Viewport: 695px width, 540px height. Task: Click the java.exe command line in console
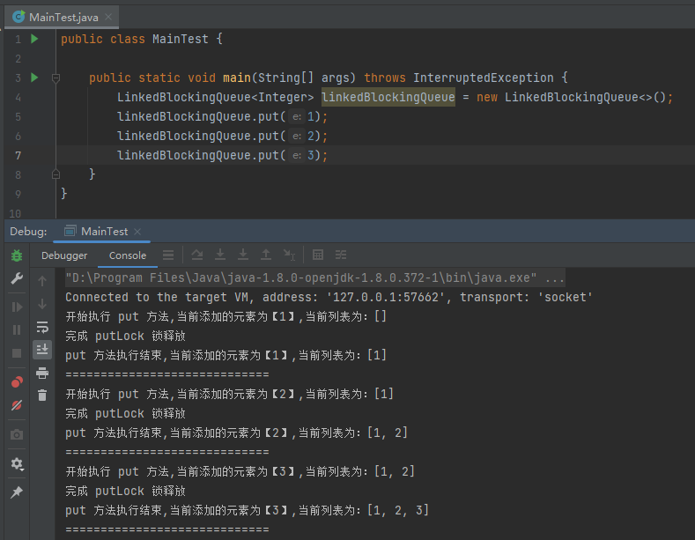coord(314,278)
